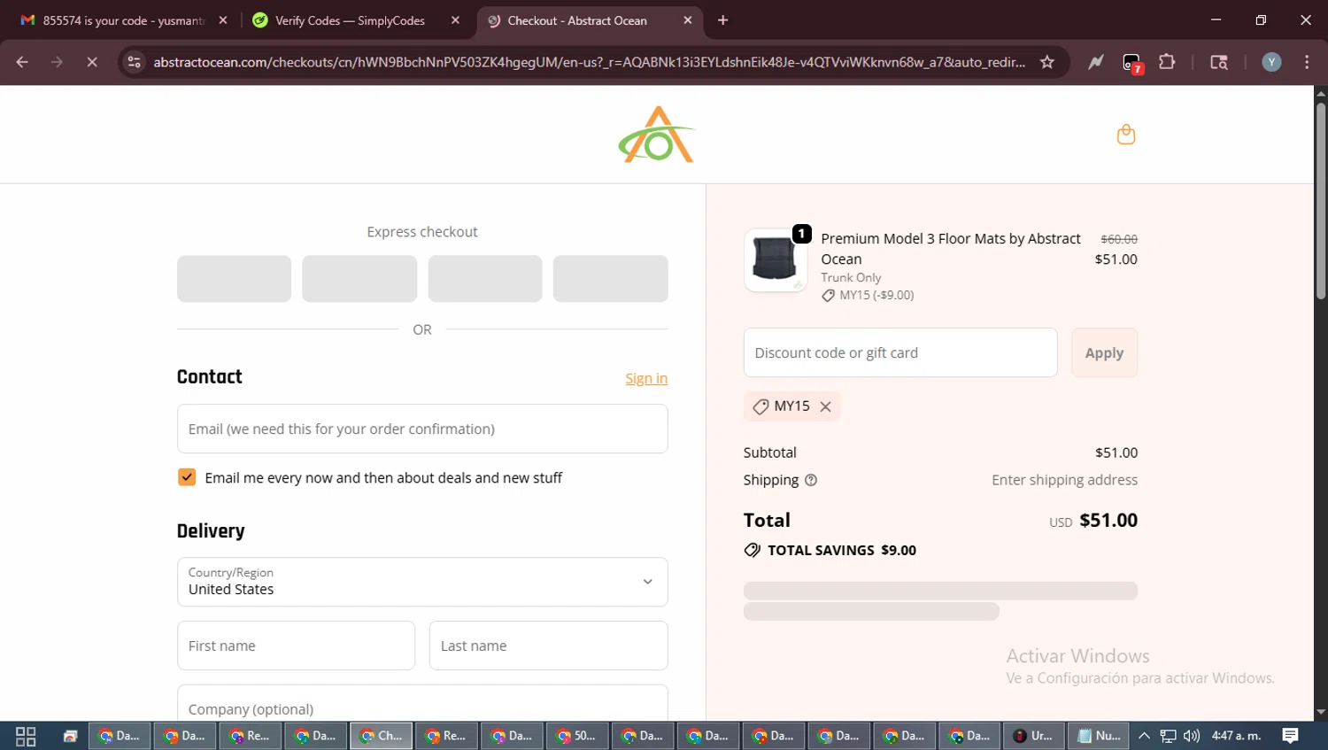1328x750 pixels.
Task: Open the Y profile avatar
Action: coord(1271,62)
